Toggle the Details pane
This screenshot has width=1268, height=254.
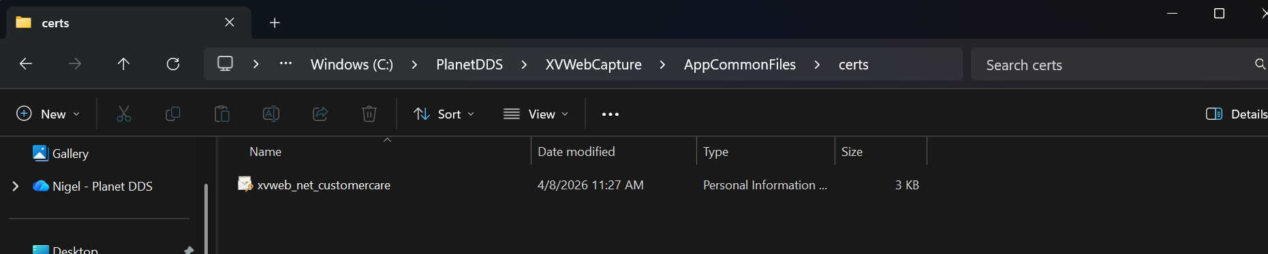click(1236, 114)
